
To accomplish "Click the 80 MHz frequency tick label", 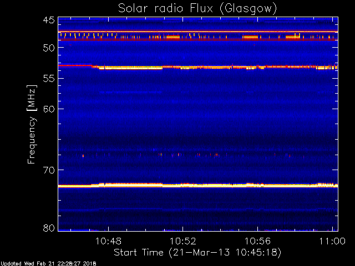I will 49,228.
